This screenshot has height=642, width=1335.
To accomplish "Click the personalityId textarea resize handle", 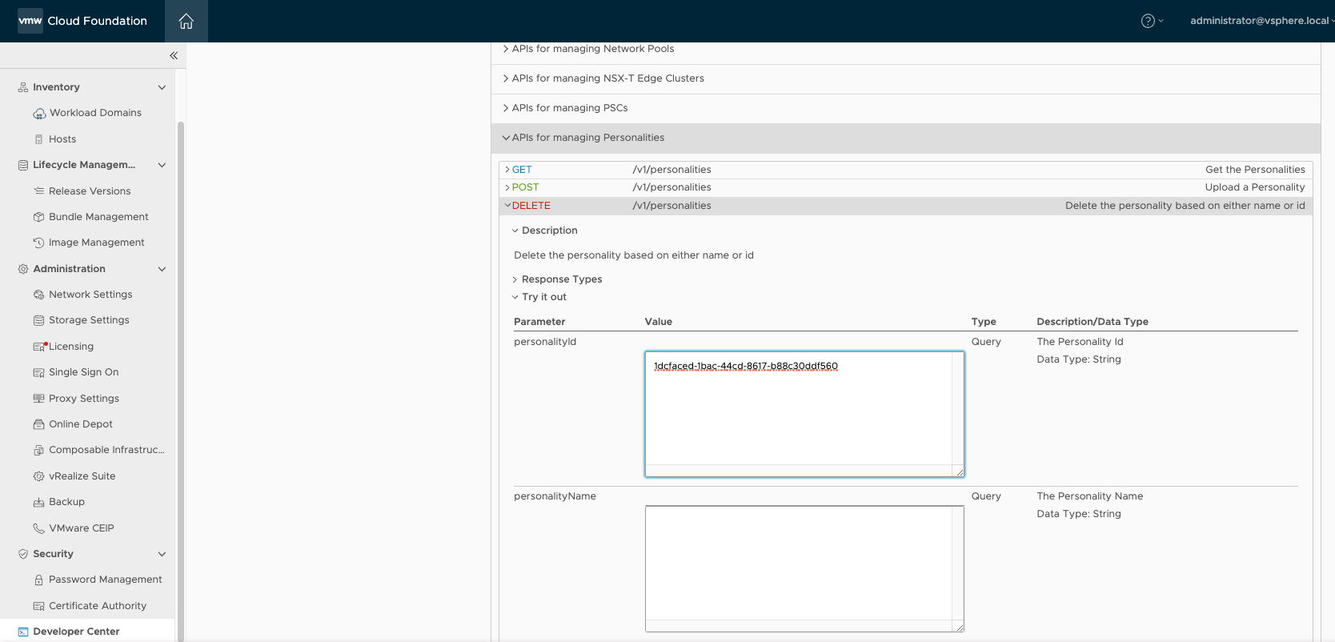I will (959, 471).
